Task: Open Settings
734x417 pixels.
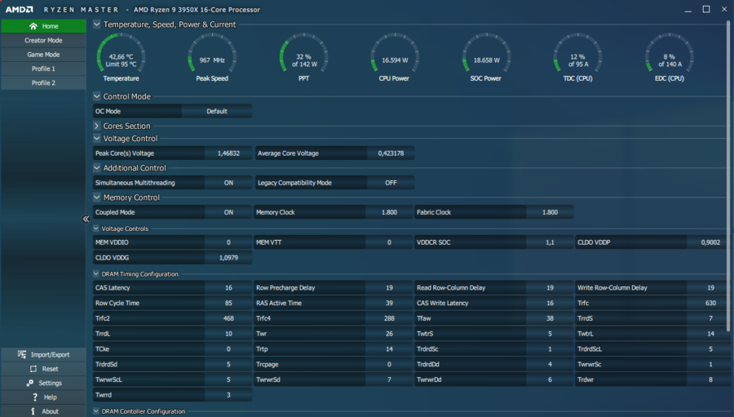Action: [43, 383]
